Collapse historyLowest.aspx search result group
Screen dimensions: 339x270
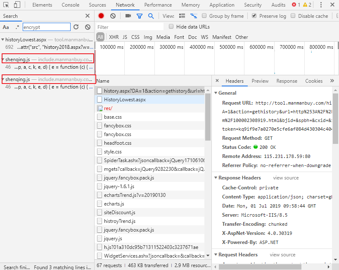point(2,40)
